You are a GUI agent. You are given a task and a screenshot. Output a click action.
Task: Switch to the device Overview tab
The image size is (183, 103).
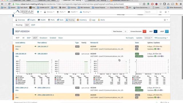pyautogui.click(x=20, y=20)
